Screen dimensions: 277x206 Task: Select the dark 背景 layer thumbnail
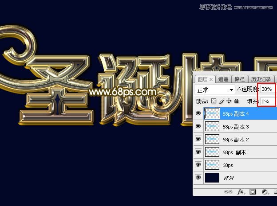(212, 178)
